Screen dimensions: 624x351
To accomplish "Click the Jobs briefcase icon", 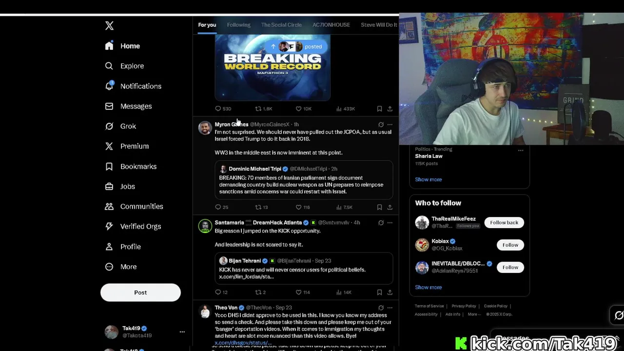I will click(109, 187).
